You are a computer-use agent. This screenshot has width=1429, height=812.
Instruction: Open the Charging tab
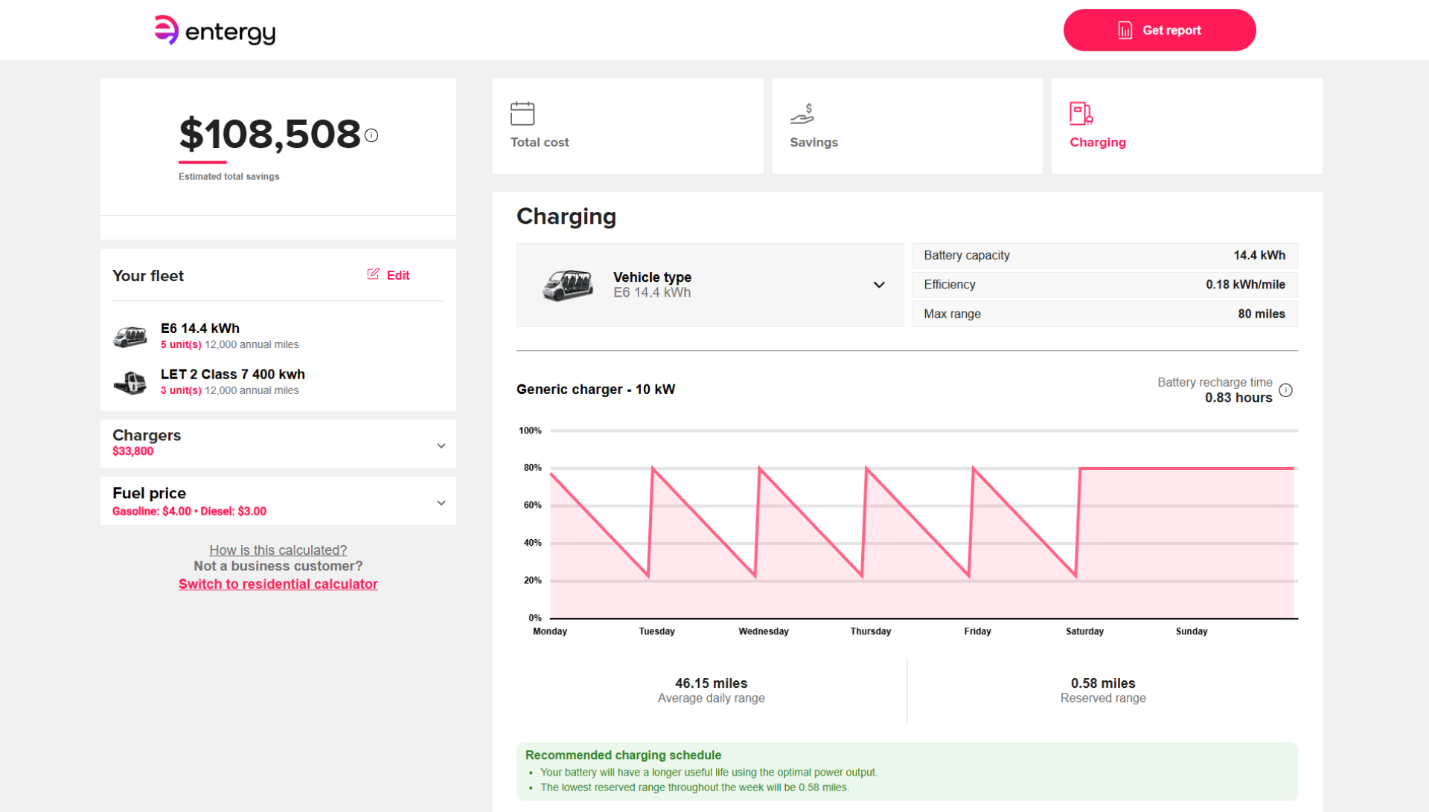[x=1187, y=126]
